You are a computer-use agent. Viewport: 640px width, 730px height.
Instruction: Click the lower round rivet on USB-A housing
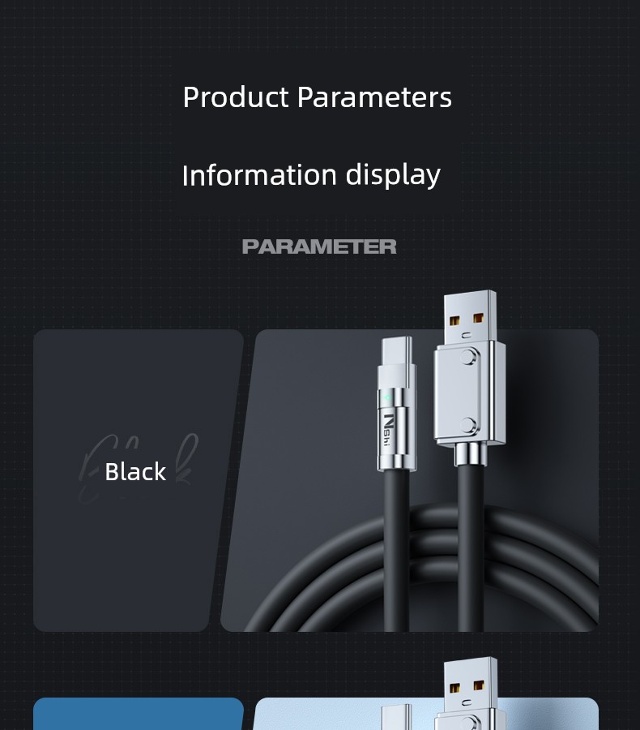[469, 425]
